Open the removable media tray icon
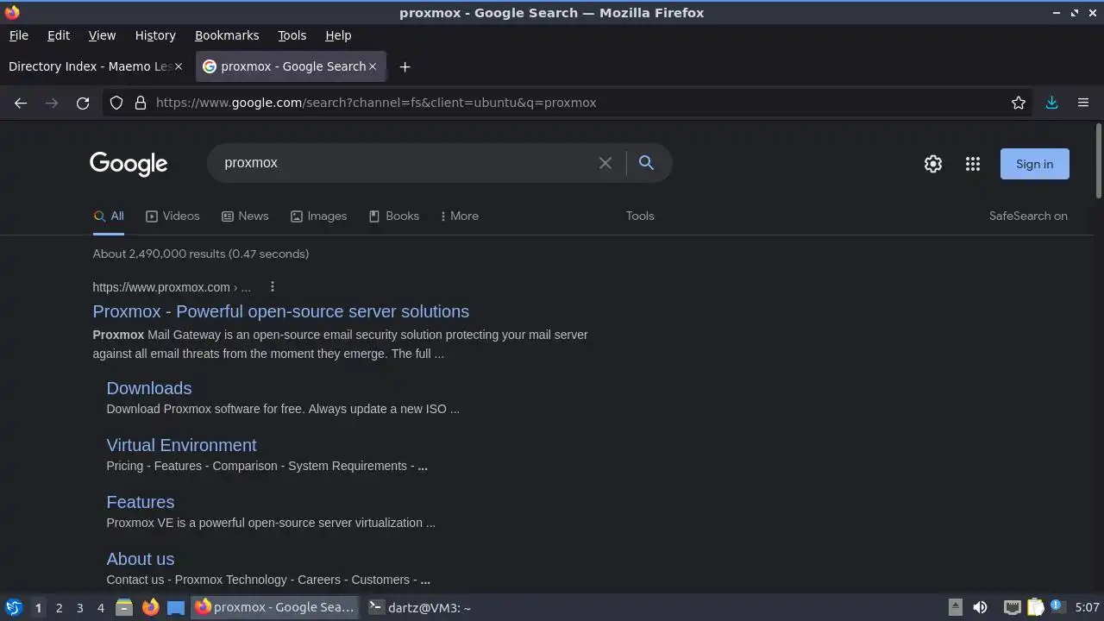This screenshot has width=1104, height=621. click(955, 607)
